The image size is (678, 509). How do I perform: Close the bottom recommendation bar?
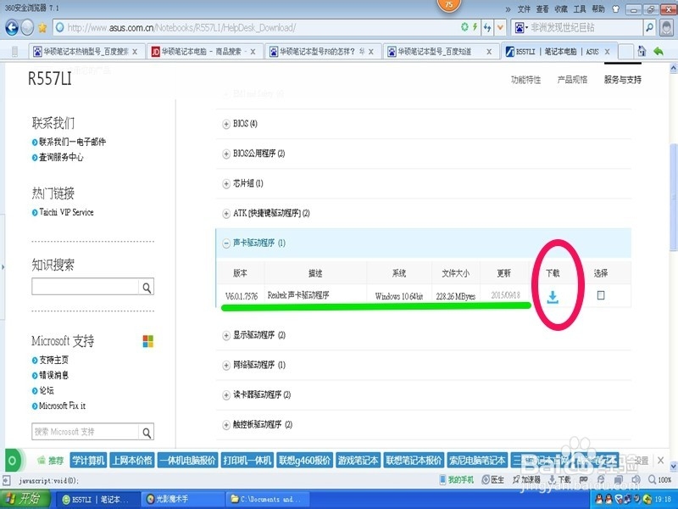coord(660,460)
